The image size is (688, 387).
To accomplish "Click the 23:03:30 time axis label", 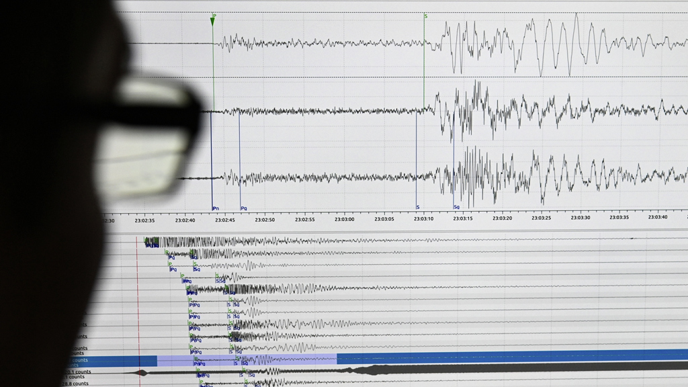I will [580, 218].
